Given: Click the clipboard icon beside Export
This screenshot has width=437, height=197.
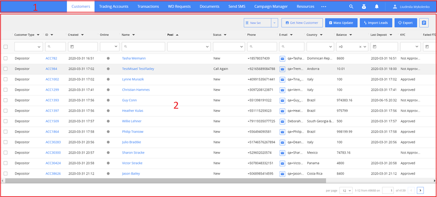Looking at the screenshot, I should click(424, 23).
